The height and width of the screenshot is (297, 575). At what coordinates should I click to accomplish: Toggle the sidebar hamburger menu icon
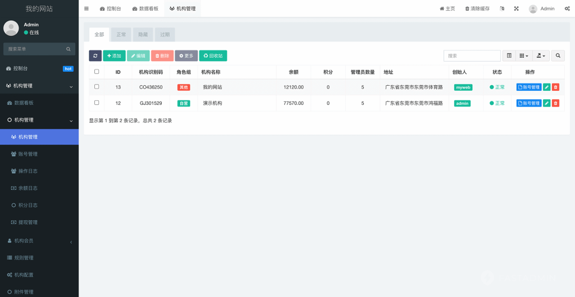86,8
